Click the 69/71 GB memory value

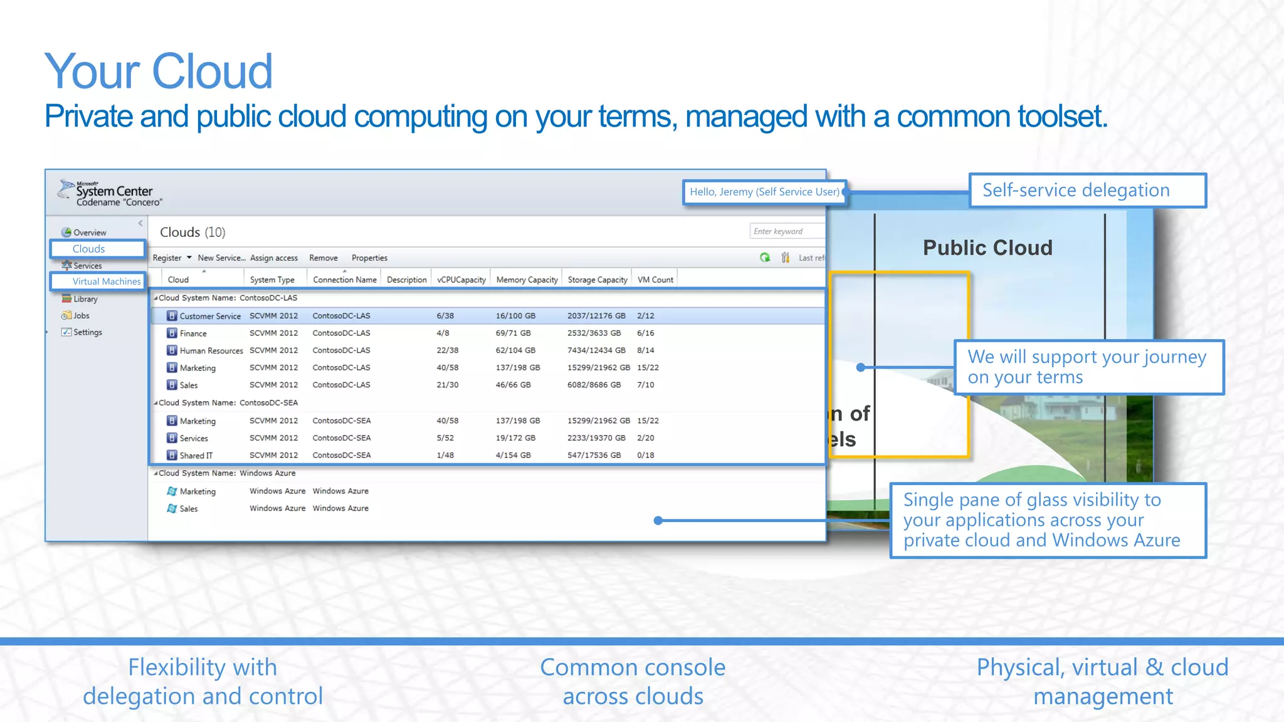click(x=513, y=333)
